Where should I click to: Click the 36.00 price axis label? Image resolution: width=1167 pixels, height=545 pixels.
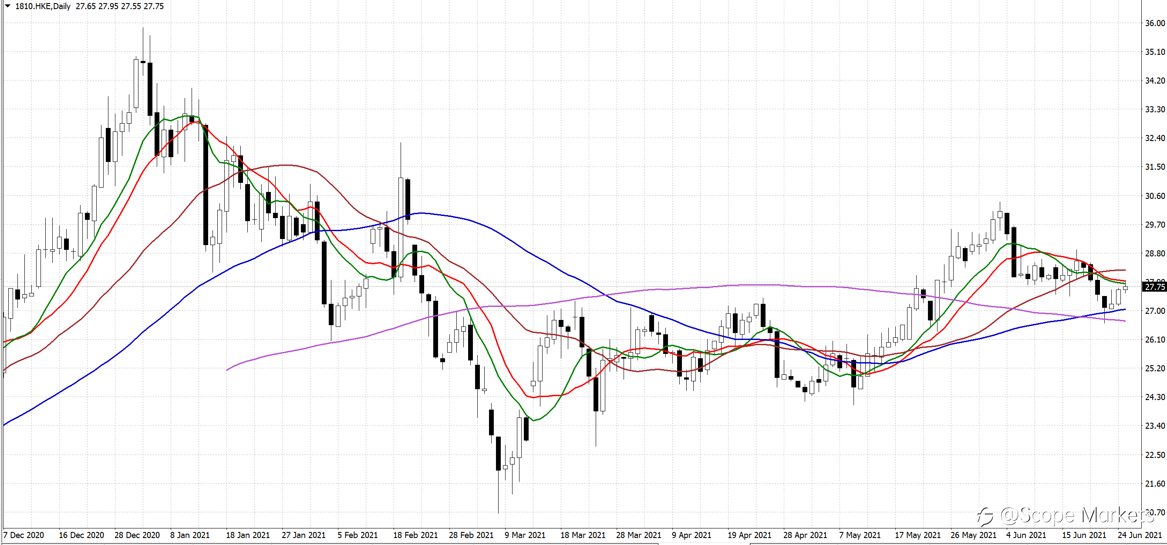[x=1155, y=23]
